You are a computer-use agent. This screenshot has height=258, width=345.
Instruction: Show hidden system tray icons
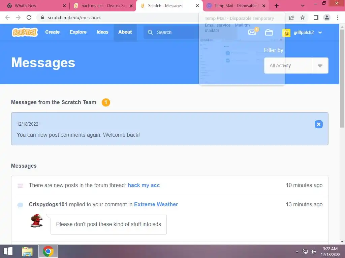click(297, 252)
